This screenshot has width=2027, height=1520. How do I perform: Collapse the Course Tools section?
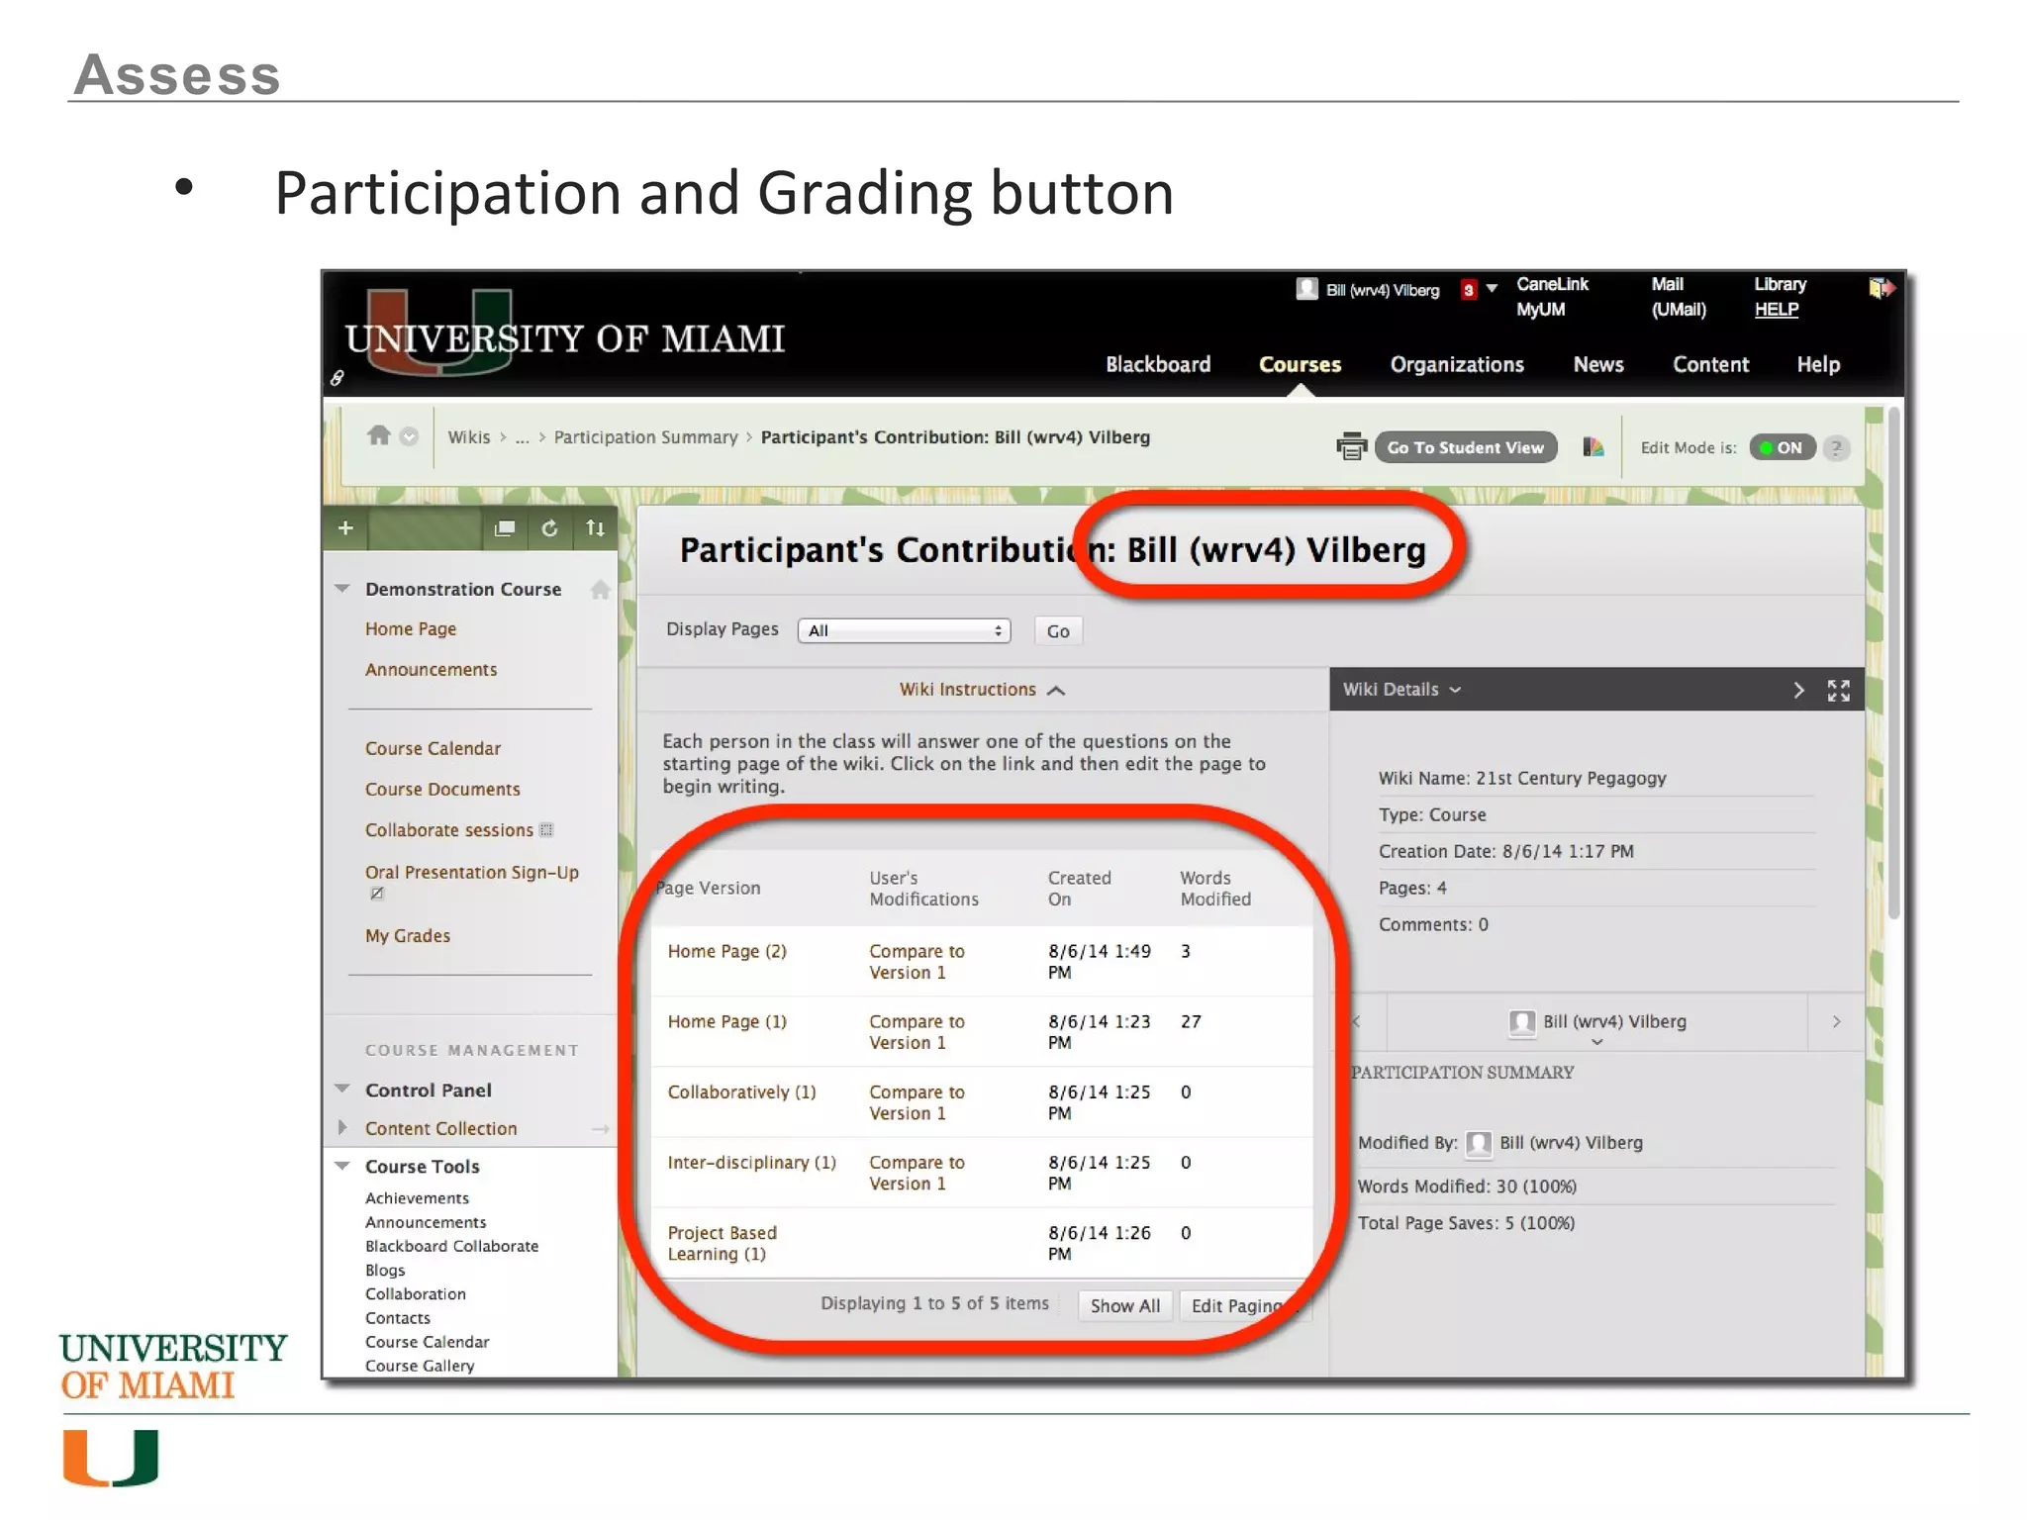coord(342,1165)
